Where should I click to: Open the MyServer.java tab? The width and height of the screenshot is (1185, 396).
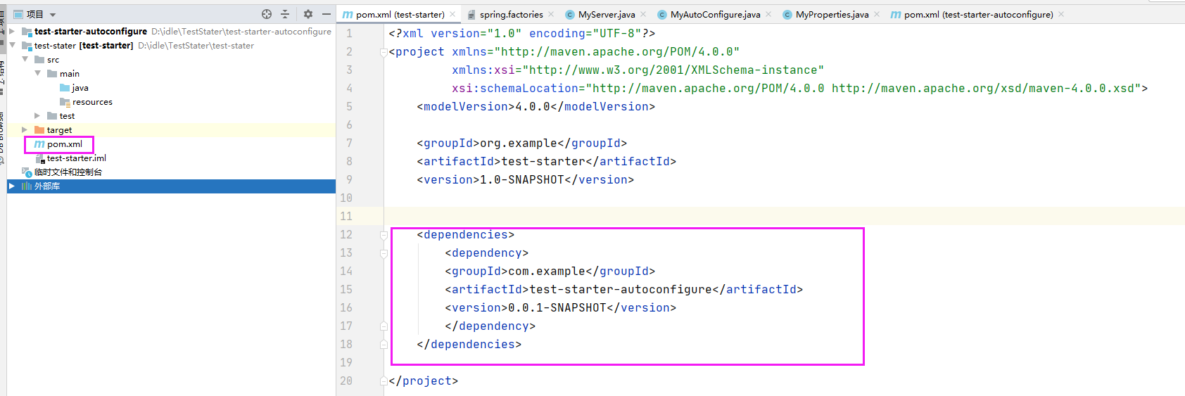[607, 14]
